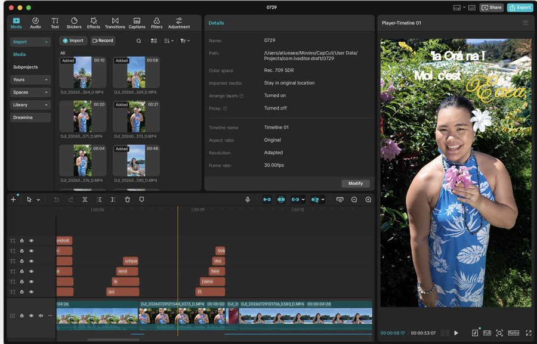The width and height of the screenshot is (537, 344).
Task: Open the selection tool mode dropdown arrow
Action: point(38,200)
